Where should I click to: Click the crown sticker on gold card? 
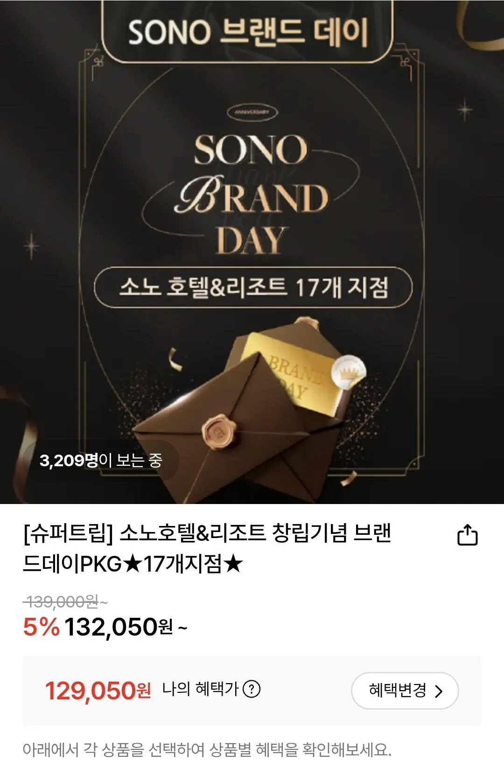(x=348, y=372)
